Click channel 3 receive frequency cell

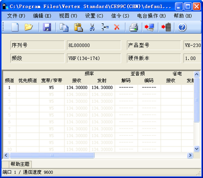pyautogui.click(x=77, y=101)
